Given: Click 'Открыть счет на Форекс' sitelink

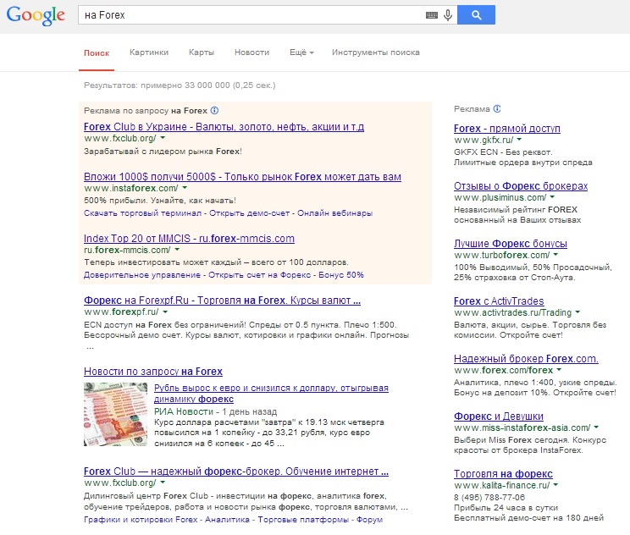Looking at the screenshot, I should pyautogui.click(x=259, y=275).
